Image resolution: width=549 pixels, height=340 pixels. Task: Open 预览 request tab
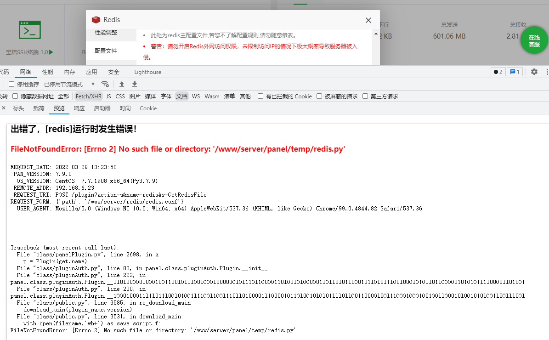(x=59, y=108)
